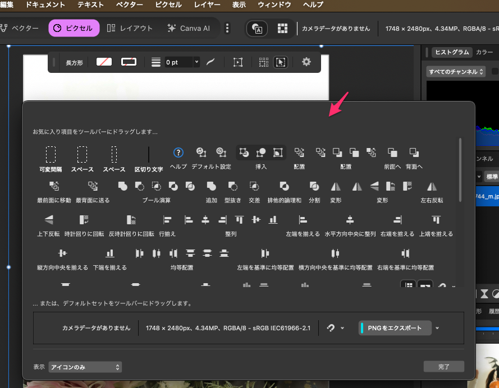The width and height of the screenshot is (499, 388).
Task: Click the red-slash fill color swatch
Action: (x=104, y=62)
